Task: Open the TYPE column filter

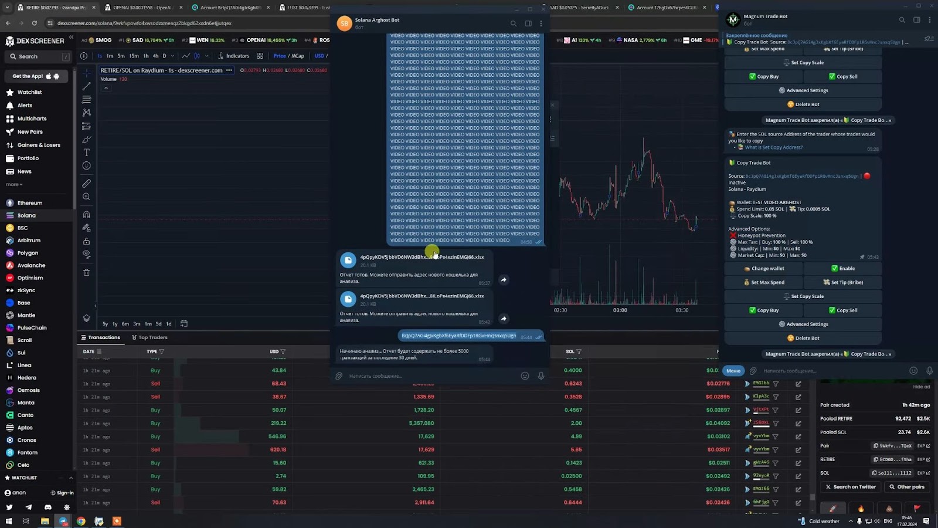Action: click(x=162, y=351)
